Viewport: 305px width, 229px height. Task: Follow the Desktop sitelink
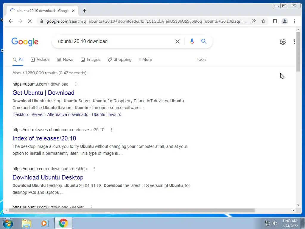click(20, 114)
